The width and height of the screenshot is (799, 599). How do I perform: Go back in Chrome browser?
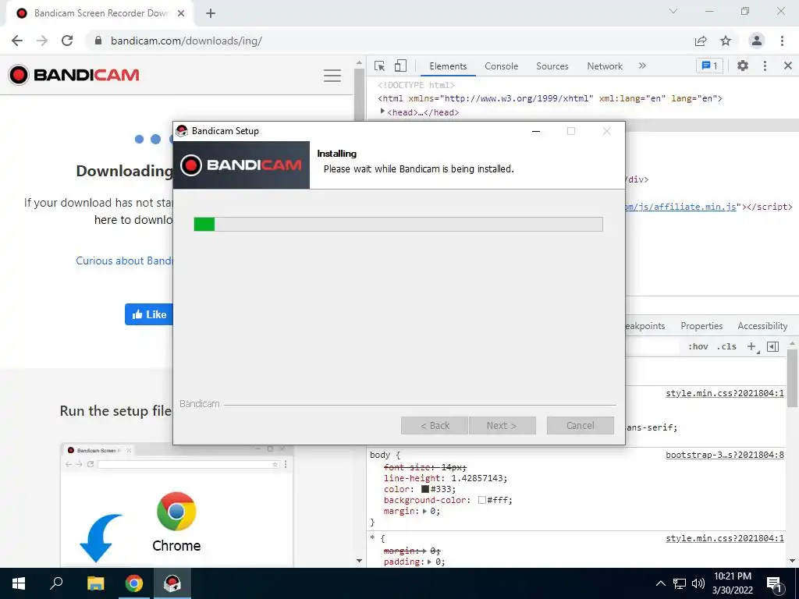pyautogui.click(x=17, y=41)
